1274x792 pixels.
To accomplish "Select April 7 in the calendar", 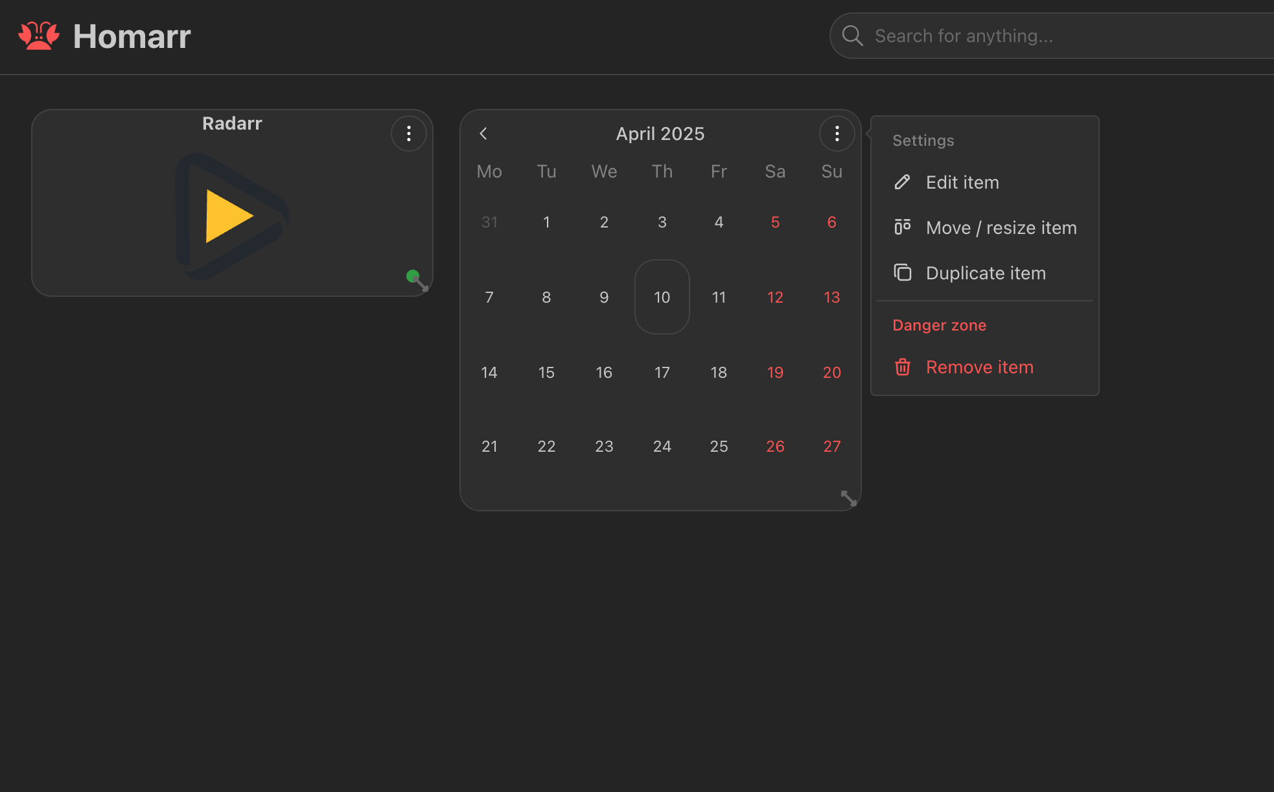I will [x=489, y=297].
